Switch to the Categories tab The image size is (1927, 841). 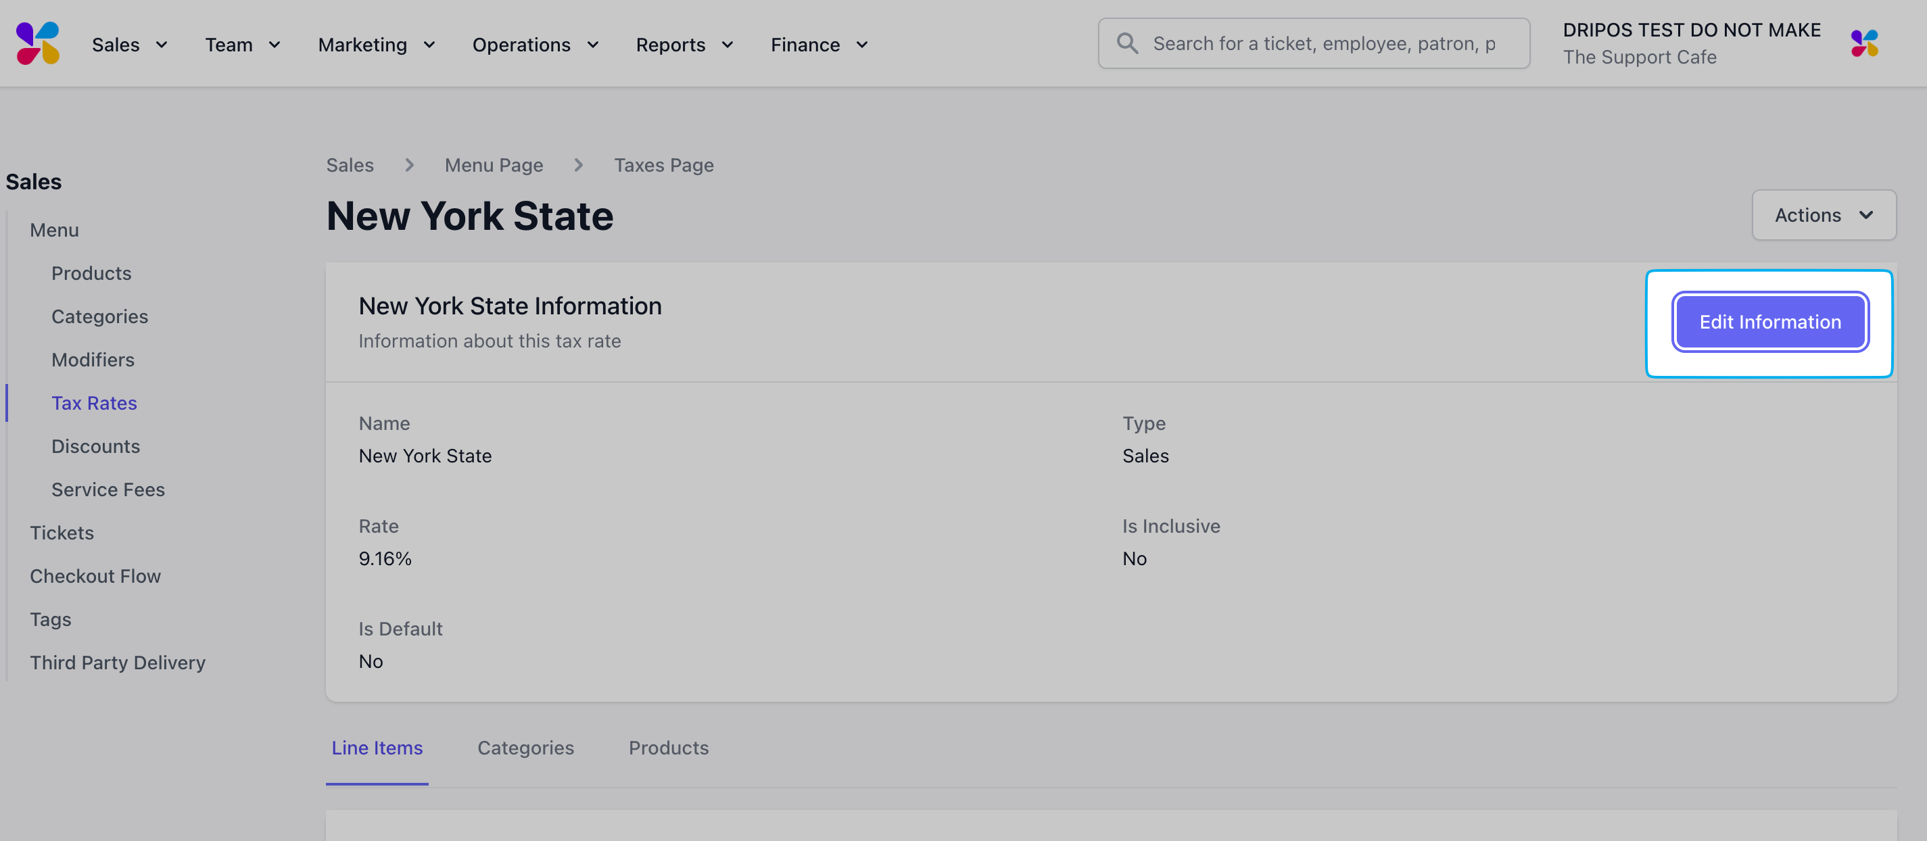525,748
